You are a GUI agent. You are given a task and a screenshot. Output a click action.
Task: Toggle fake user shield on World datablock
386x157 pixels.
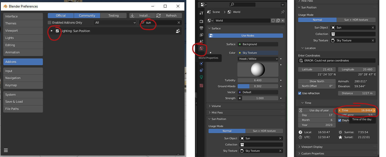tap(273, 21)
